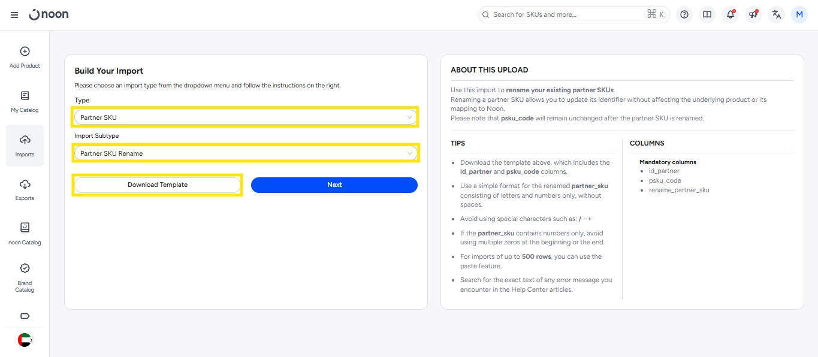
Task: Expand the Type dropdown Partner SKU
Action: (x=245, y=117)
